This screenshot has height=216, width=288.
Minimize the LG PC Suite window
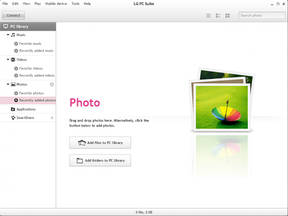coord(272,4)
